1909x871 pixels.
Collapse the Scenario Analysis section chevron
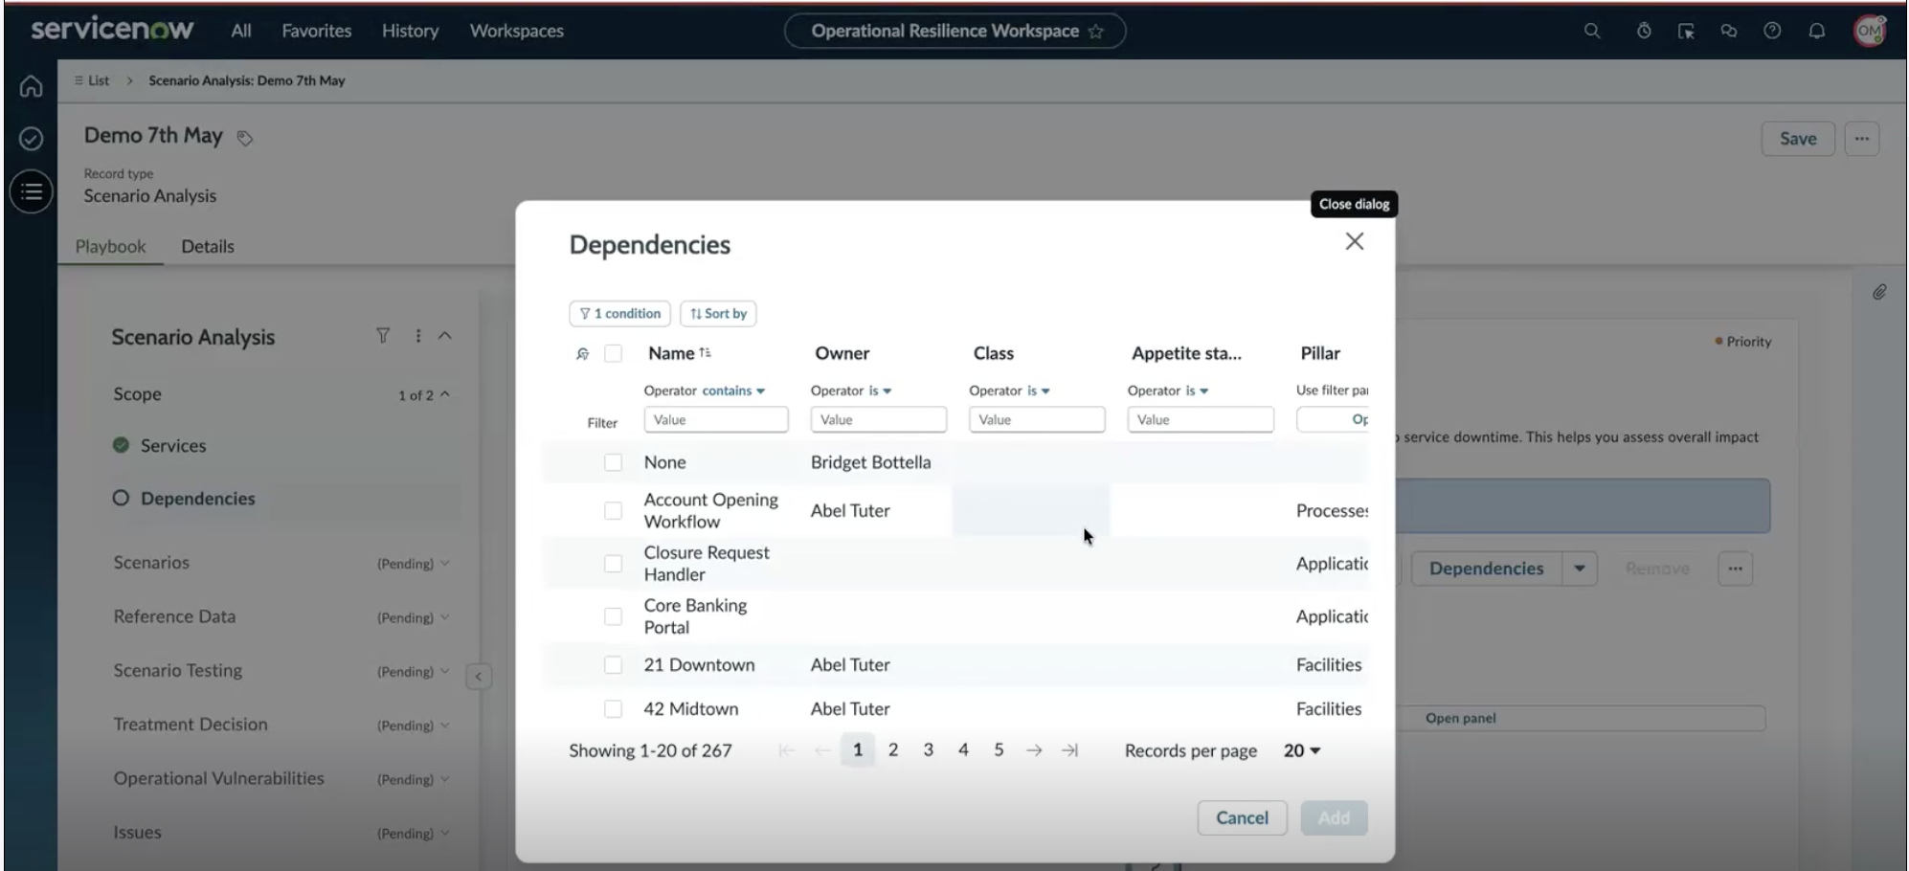point(445,336)
